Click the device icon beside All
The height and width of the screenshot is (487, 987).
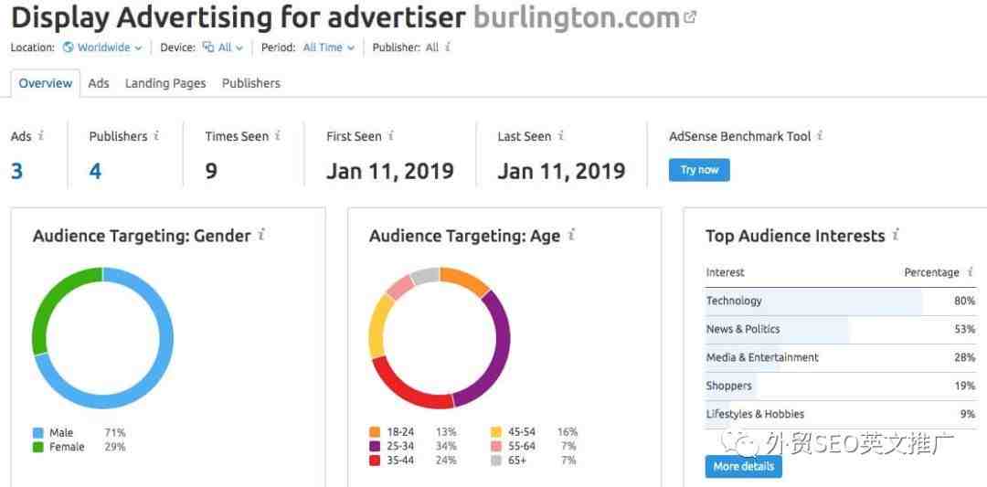pyautogui.click(x=208, y=48)
